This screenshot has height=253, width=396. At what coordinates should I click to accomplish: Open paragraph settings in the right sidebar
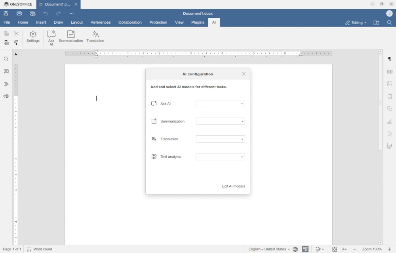point(390,59)
